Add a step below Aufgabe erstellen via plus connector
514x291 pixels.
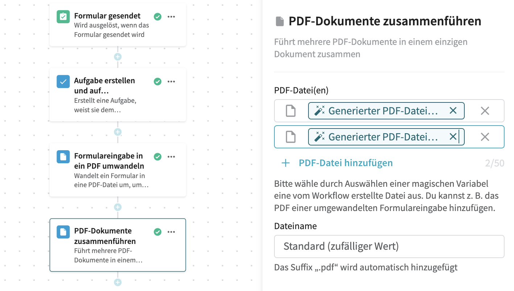tap(117, 132)
